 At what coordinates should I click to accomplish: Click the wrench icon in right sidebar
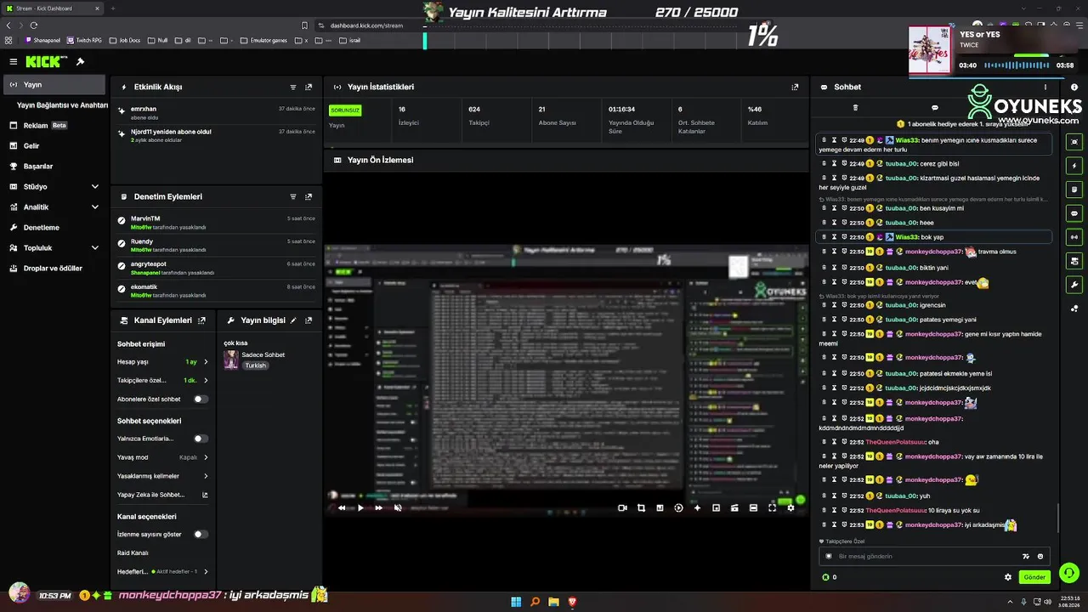tap(1074, 284)
